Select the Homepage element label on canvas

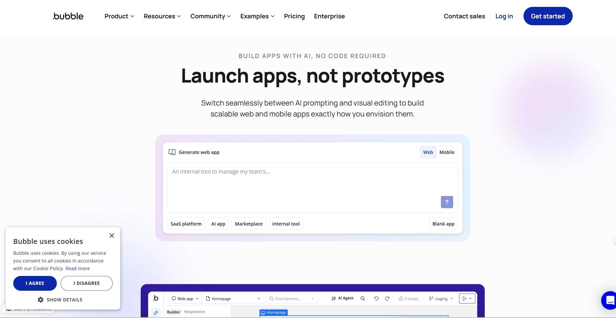click(273, 312)
